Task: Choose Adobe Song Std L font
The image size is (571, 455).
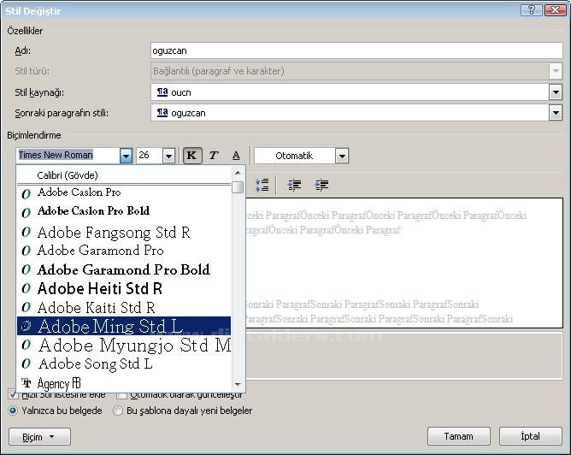Action: 124,363
